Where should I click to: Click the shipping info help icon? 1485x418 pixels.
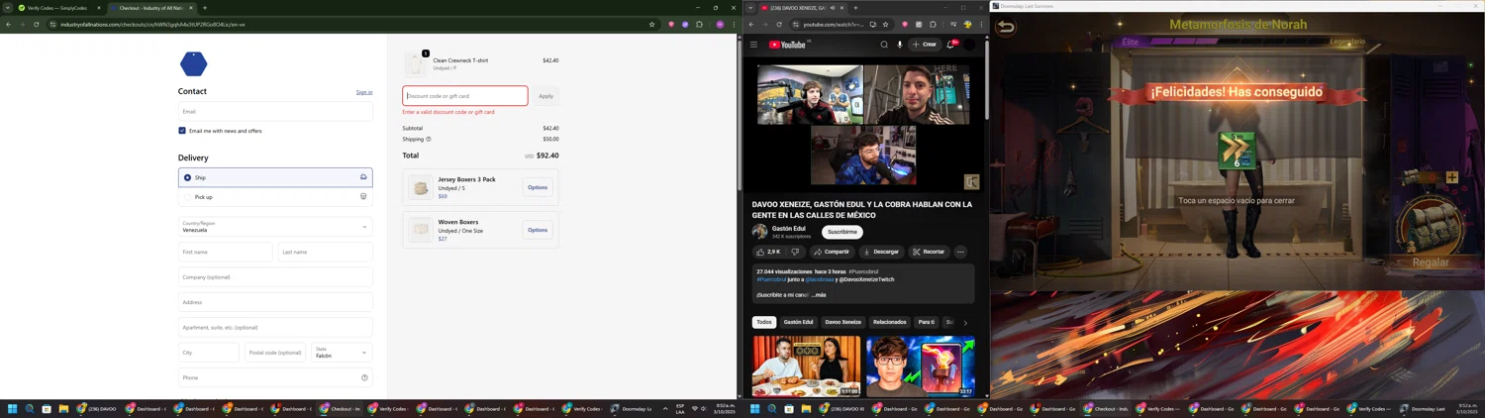[429, 140]
